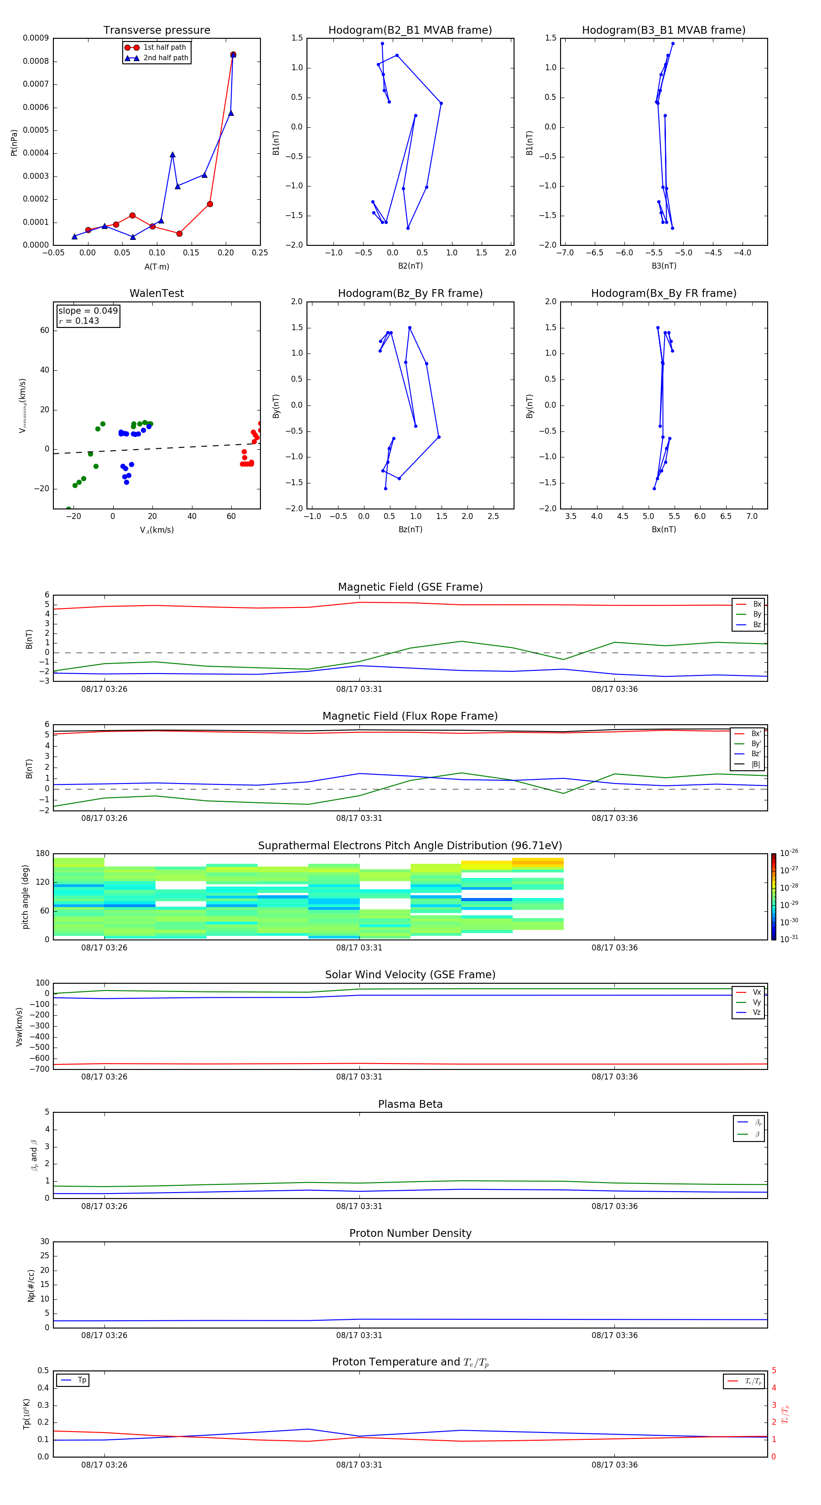This screenshot has height=1505, width=821.
Task: Click the 'Vremaining(km/s)' y-axis label
Action: coord(23,405)
